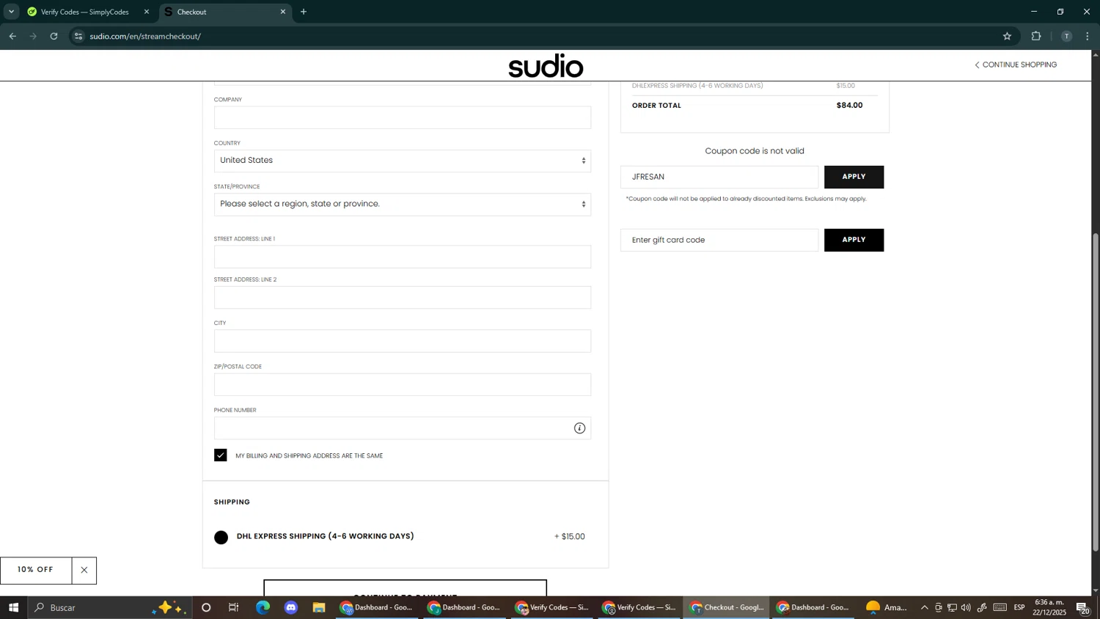View site information icon in address bar
Viewport: 1100px width, 619px height.
pyautogui.click(x=78, y=36)
